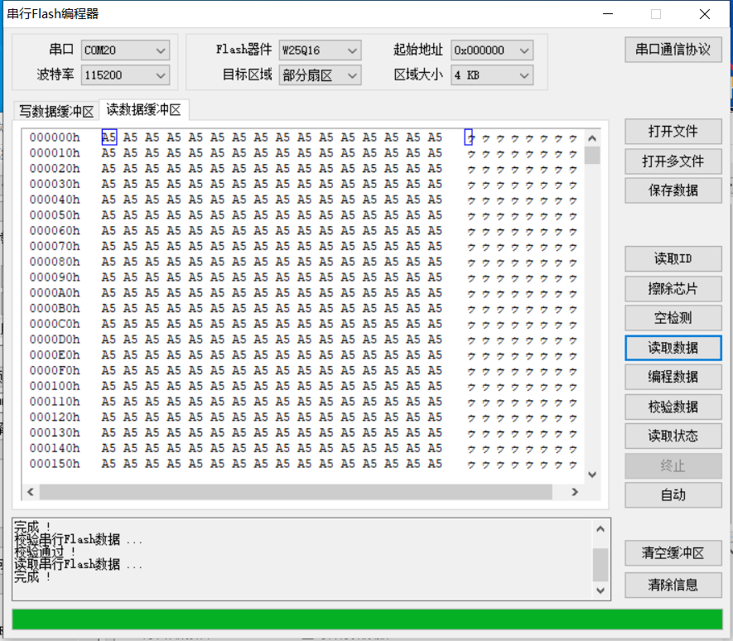733x641 pixels.
Task: Click the address label 000150h
Action: tap(55, 463)
